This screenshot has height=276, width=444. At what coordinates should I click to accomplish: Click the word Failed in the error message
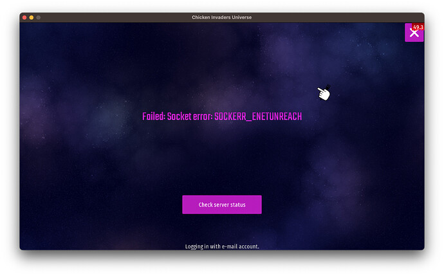click(154, 116)
